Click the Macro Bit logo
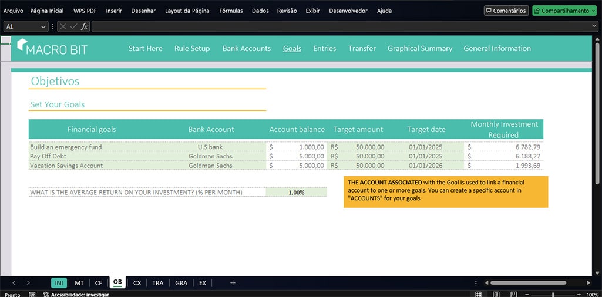This screenshot has width=602, height=297. (x=52, y=49)
